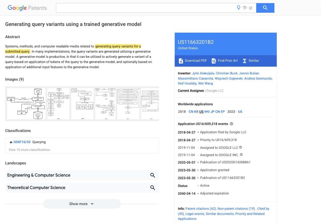Click Download PDF text
The image size is (321, 223).
tap(196, 61)
